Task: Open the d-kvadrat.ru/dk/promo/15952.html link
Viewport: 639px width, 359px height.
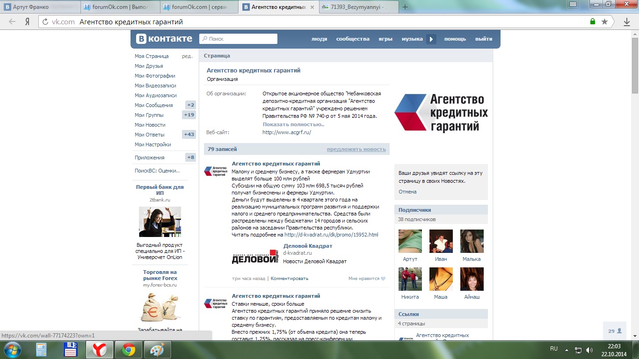Action: [331, 235]
